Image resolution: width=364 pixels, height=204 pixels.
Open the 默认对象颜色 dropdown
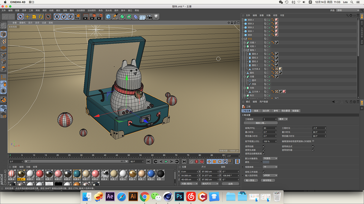coord(270,158)
